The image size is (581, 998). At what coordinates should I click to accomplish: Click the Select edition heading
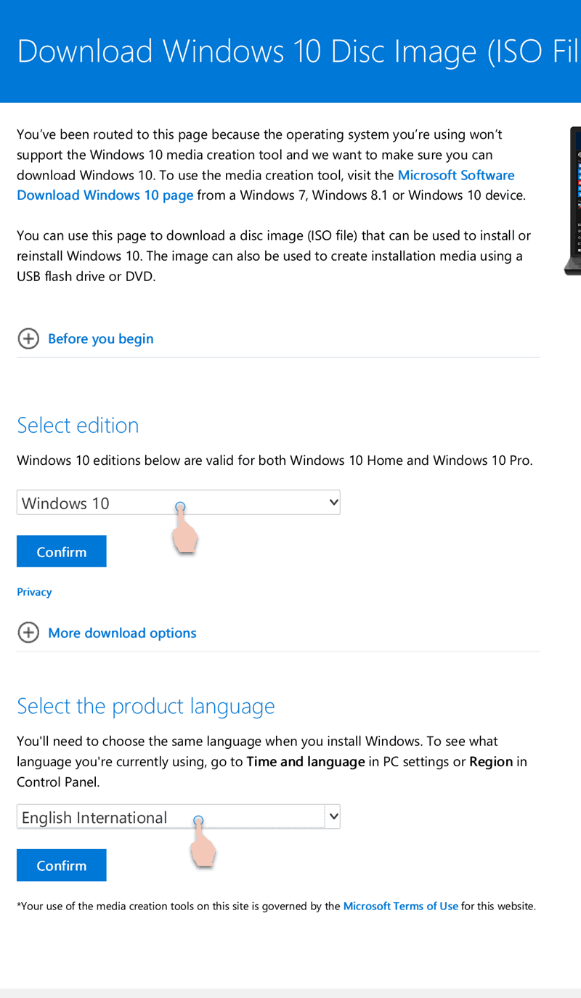78,425
